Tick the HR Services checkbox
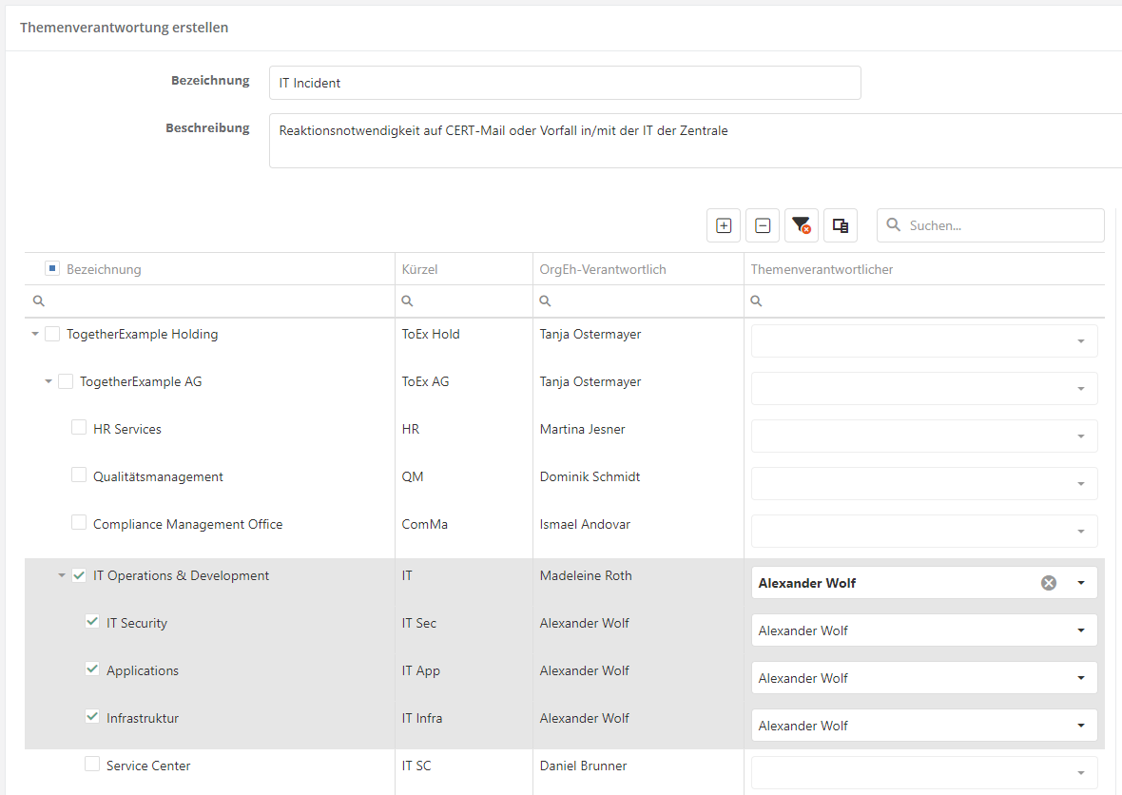Viewport: 1122px width, 795px height. pos(79,428)
